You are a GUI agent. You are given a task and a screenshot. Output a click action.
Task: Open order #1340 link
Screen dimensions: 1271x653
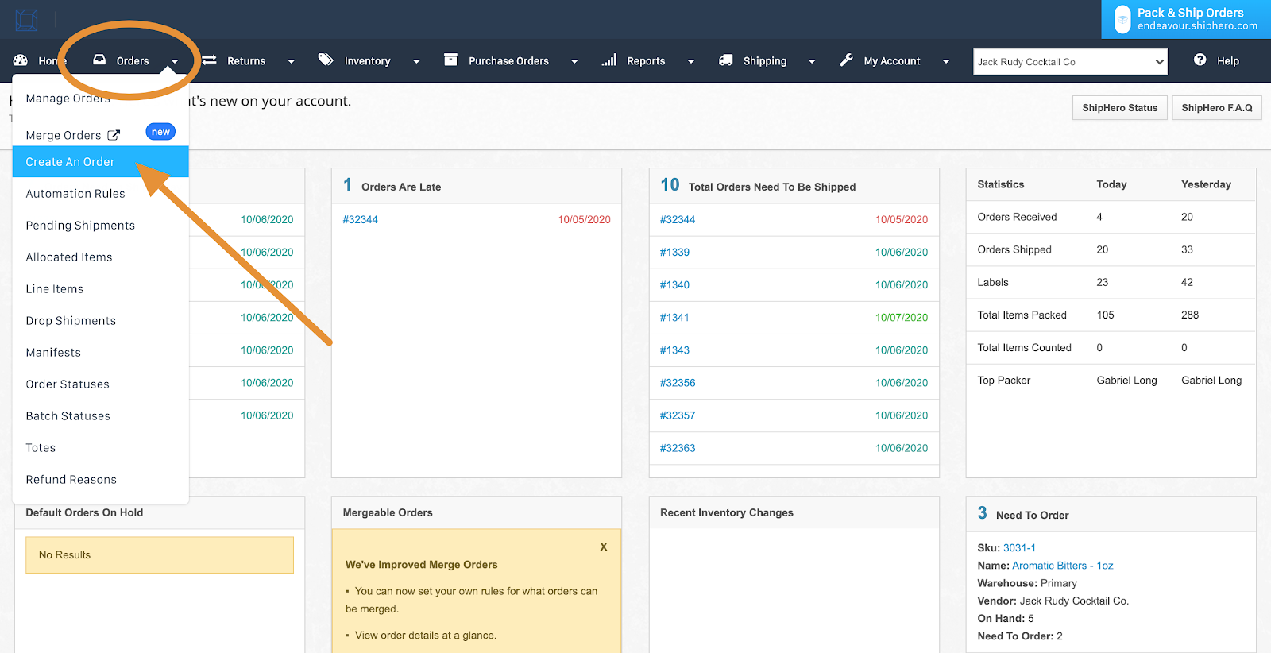point(674,285)
